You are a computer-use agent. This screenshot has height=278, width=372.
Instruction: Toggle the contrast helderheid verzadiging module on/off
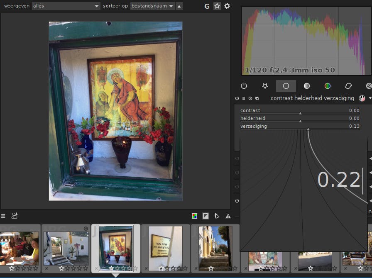pyautogui.click(x=237, y=98)
